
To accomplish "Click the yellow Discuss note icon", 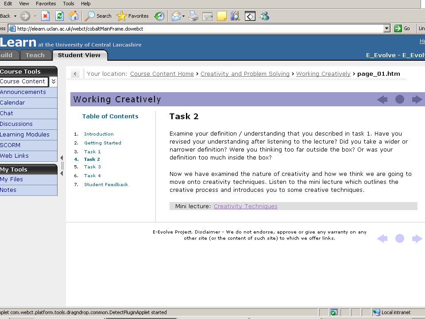I will (221, 16).
